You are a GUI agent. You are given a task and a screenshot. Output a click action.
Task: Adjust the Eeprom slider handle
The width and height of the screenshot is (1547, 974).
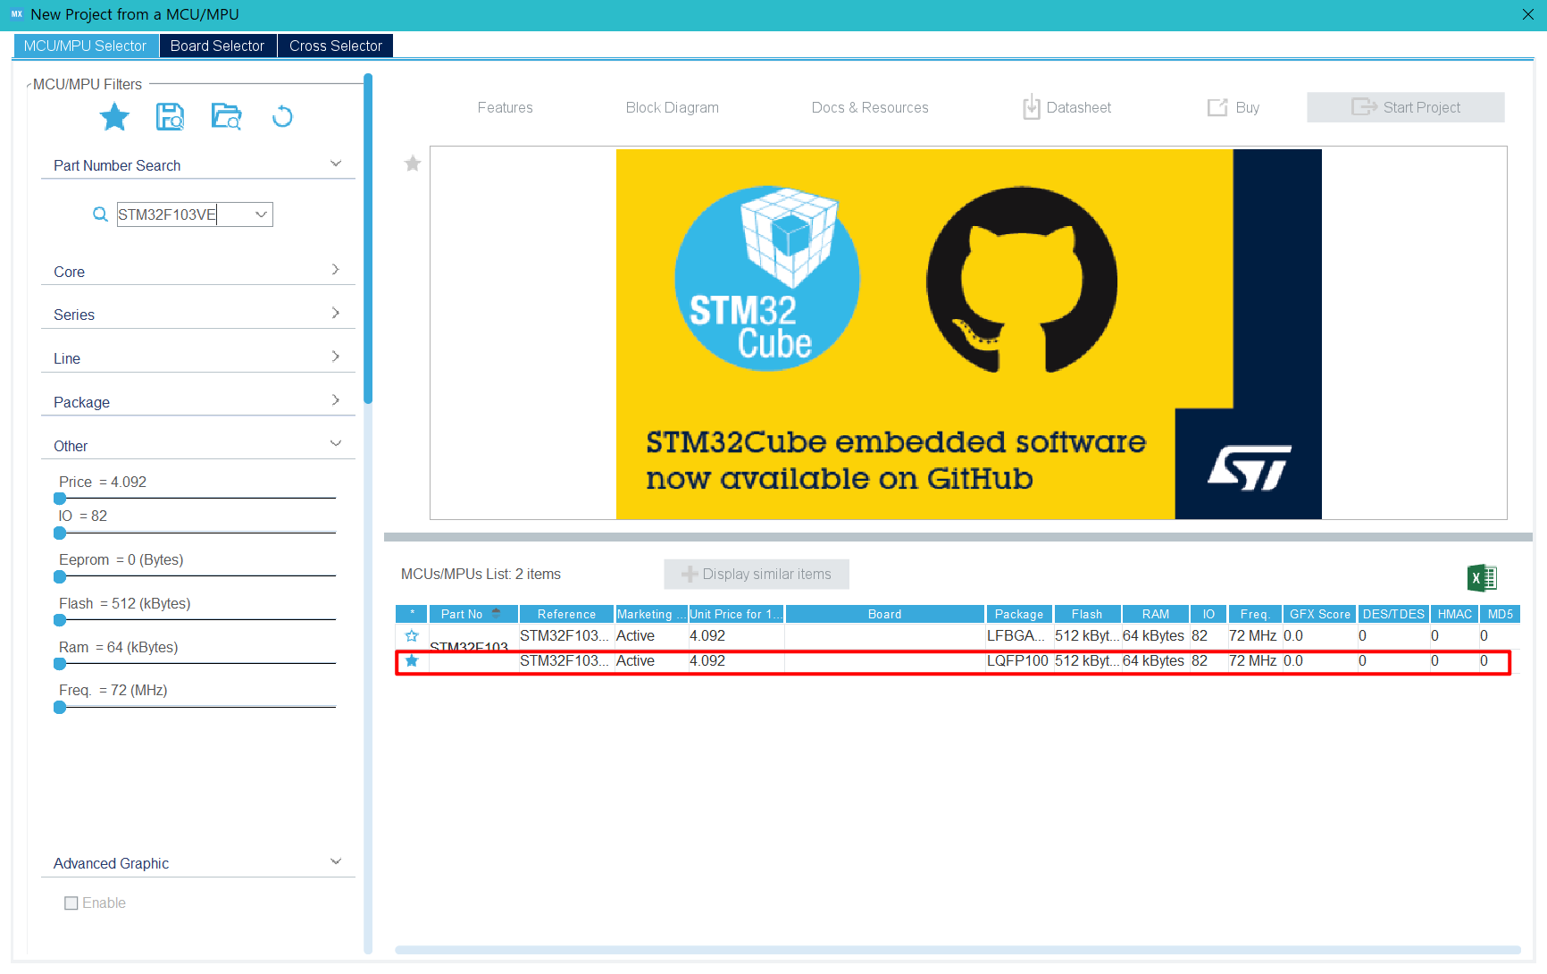pos(60,577)
